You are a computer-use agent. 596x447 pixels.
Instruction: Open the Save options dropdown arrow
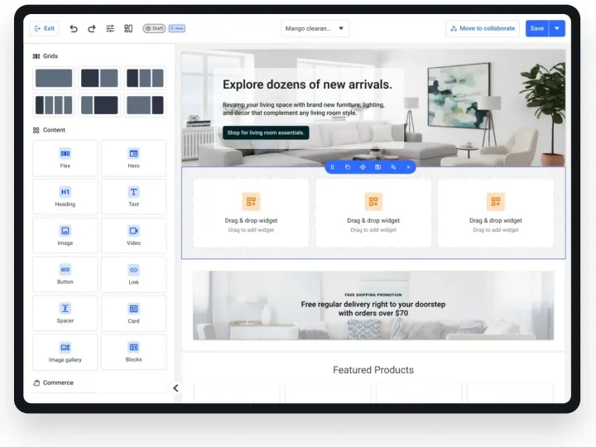tap(557, 28)
